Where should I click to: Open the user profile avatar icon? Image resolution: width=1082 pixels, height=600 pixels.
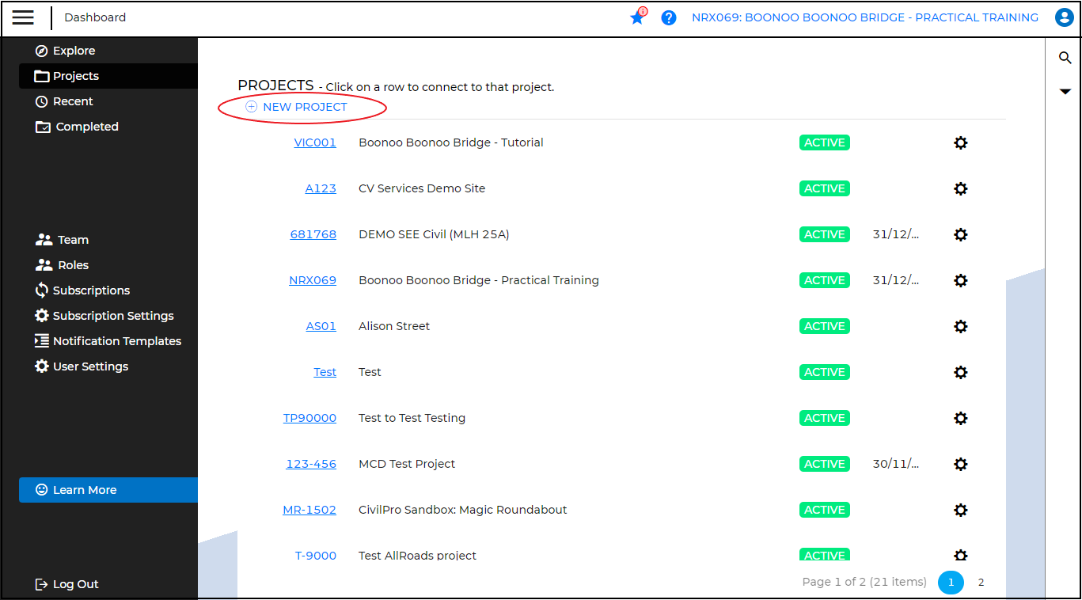point(1064,17)
